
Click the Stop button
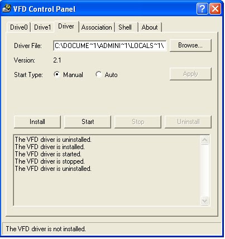[138, 122]
